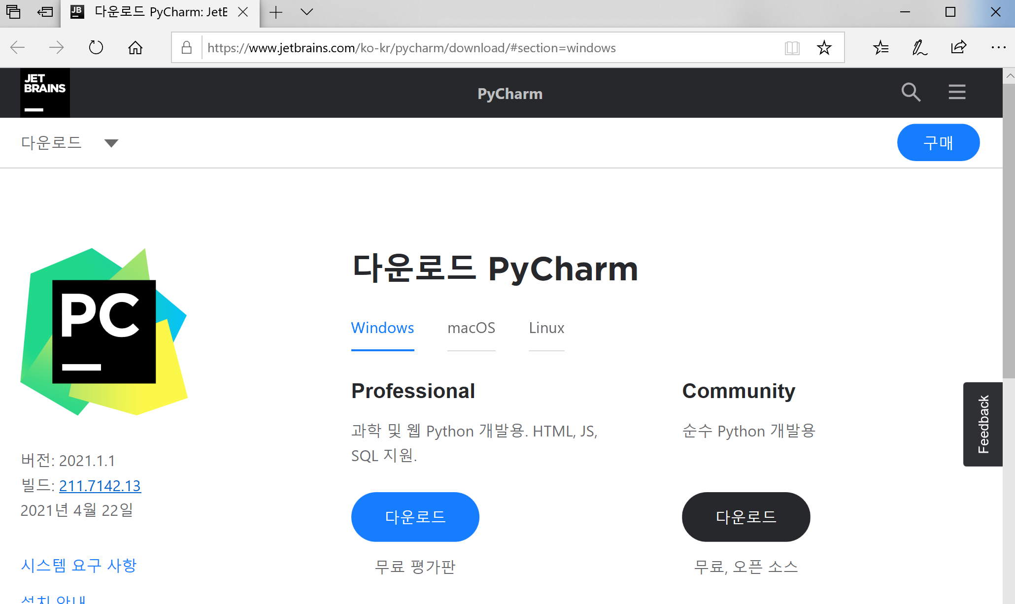The width and height of the screenshot is (1015, 604).
Task: Expand the 다운로드 dropdown arrow
Action: tap(111, 143)
